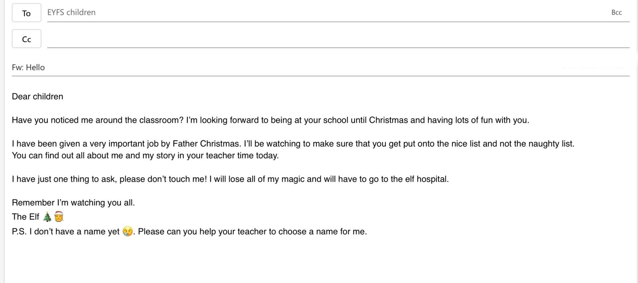Focus the empty Cc address field
This screenshot has height=283, width=638.
point(338,39)
